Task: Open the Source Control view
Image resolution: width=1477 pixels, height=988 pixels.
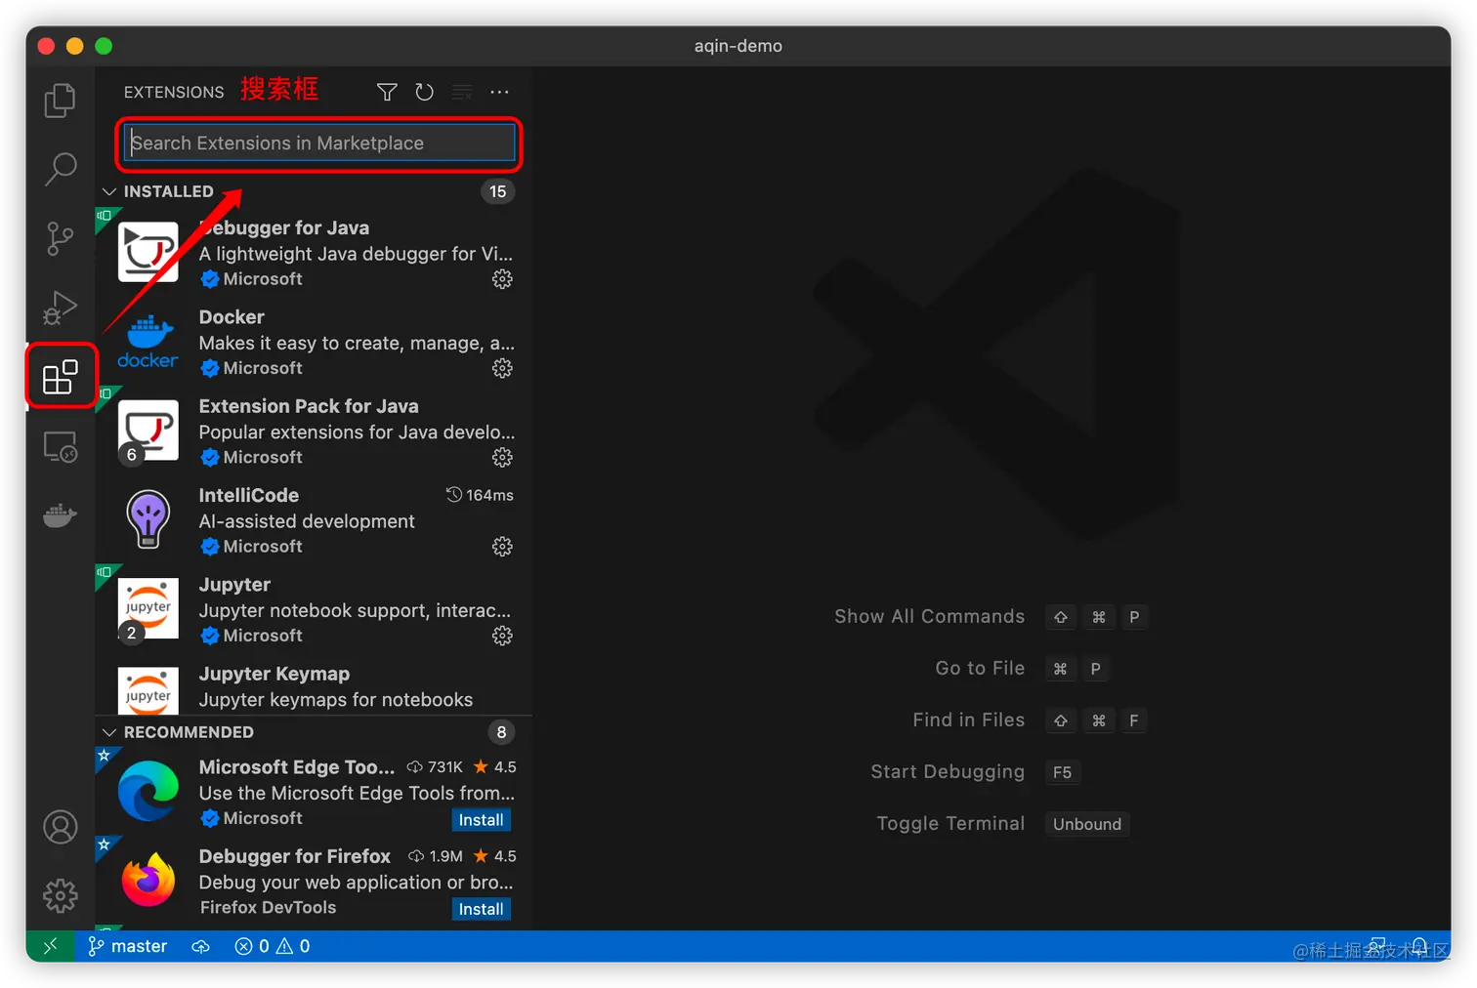Action: (x=60, y=238)
